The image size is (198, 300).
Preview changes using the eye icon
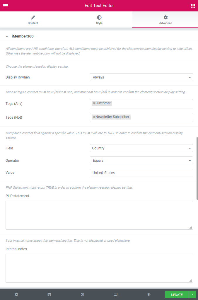(x=148, y=294)
